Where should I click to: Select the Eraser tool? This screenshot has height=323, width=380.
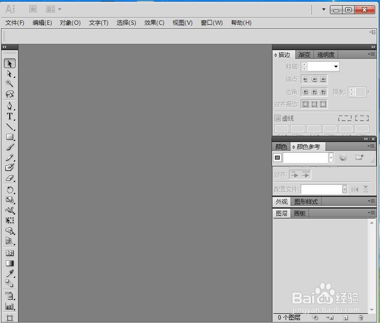10,178
